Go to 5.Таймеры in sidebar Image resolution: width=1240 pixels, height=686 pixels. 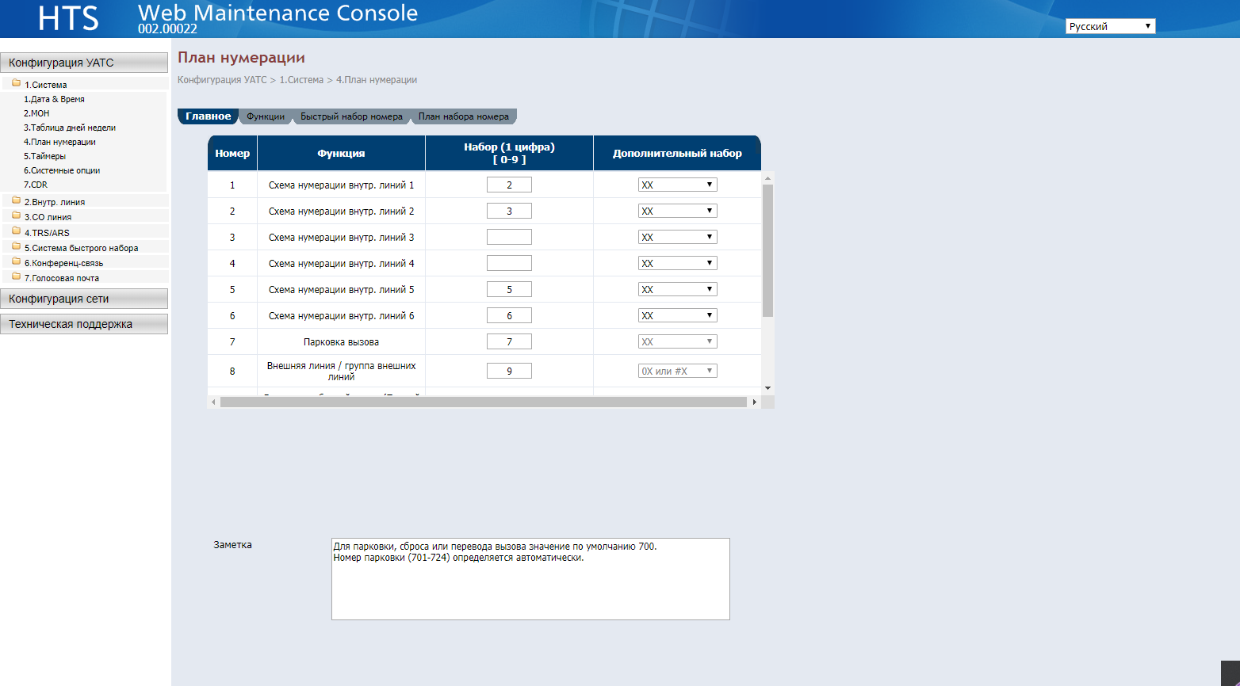click(44, 156)
